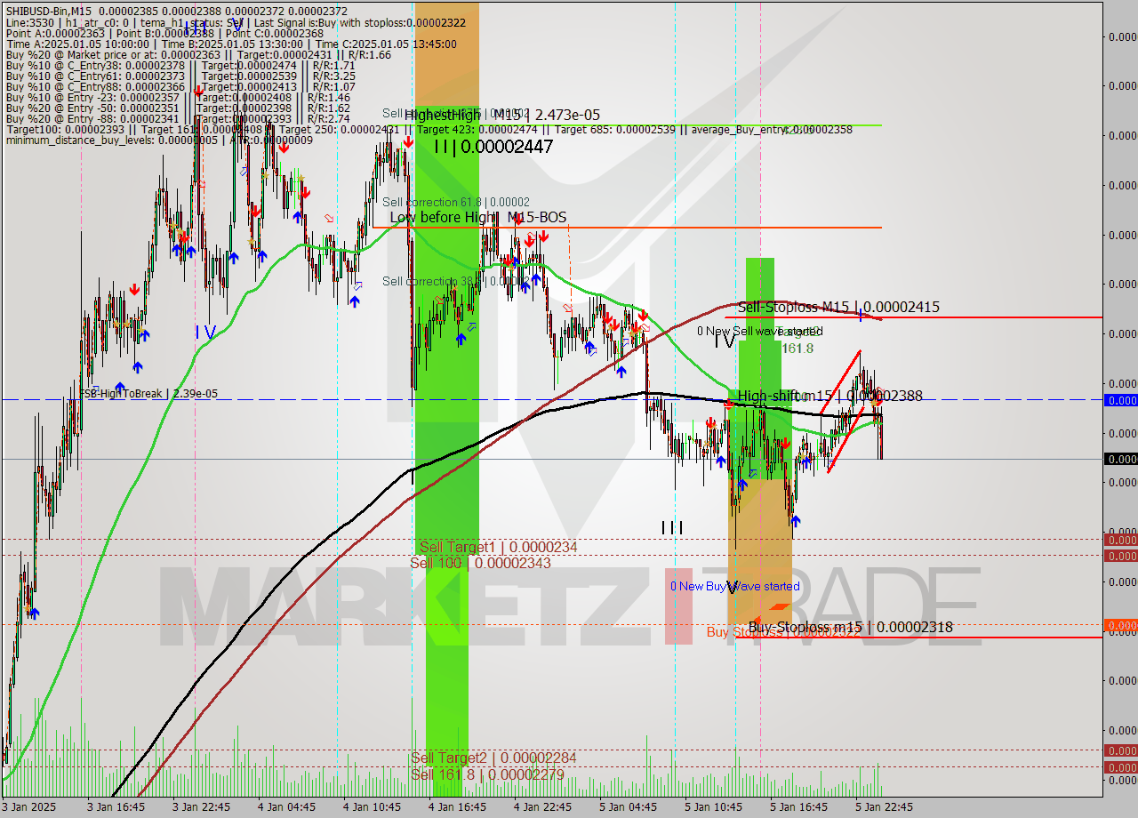1138x818 pixels.
Task: Click the orange price tag on price axis
Action: (1120, 625)
